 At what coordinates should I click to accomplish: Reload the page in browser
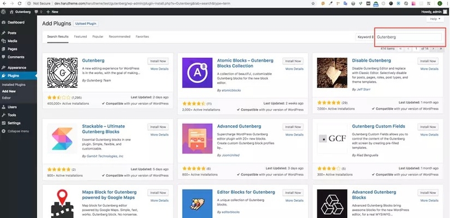20,3
